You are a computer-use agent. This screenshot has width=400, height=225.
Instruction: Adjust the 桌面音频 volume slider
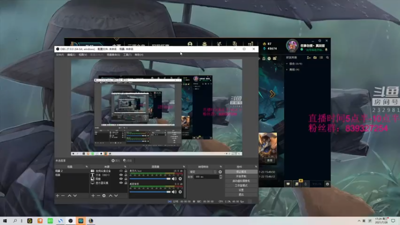pyautogui.click(x=150, y=192)
